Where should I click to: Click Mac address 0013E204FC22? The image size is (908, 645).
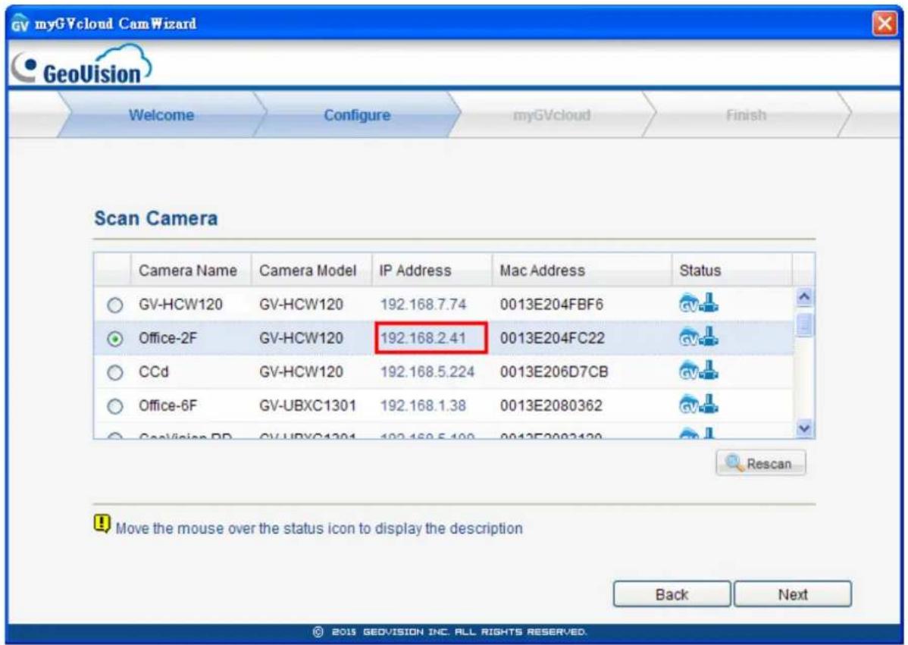tap(552, 338)
